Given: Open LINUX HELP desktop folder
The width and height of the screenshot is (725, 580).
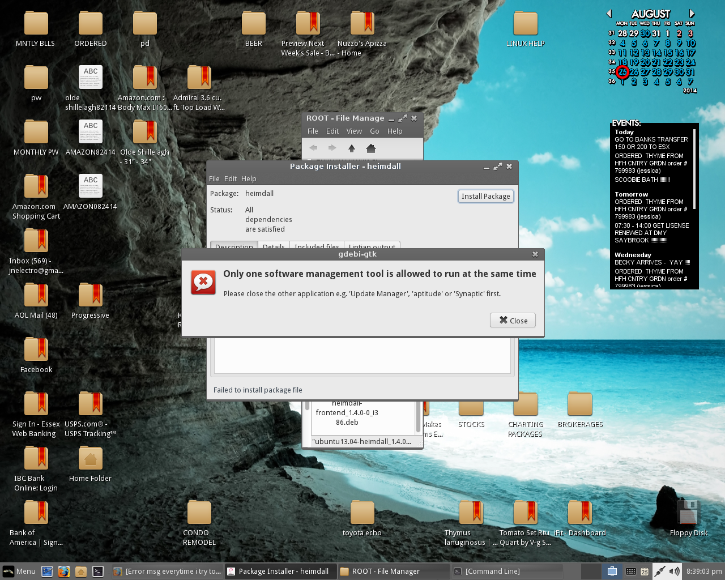Looking at the screenshot, I should point(526,29).
